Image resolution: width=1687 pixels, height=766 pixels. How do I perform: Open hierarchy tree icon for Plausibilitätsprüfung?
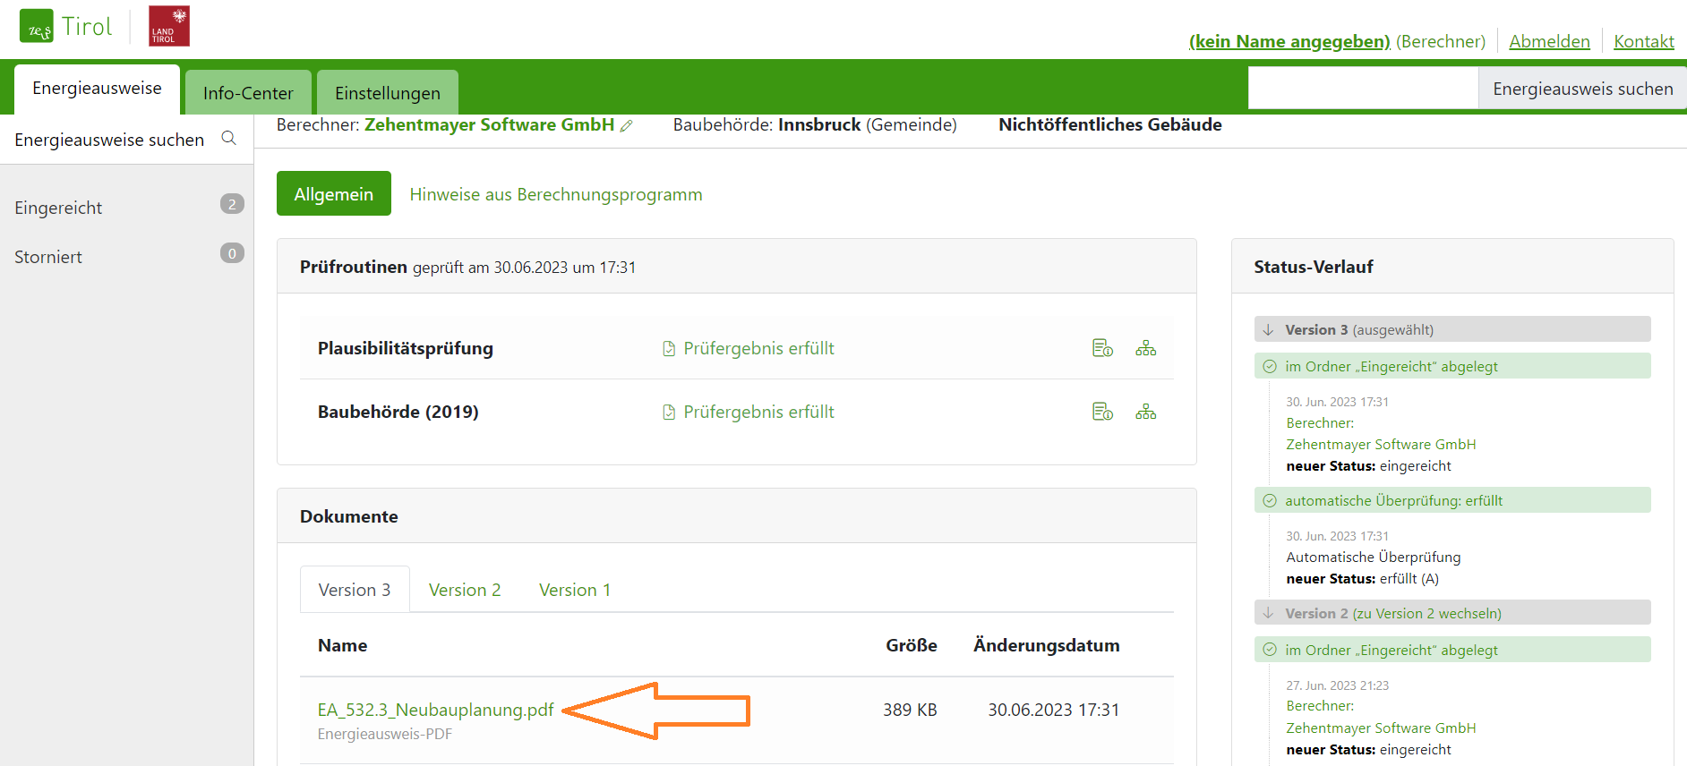1146,348
